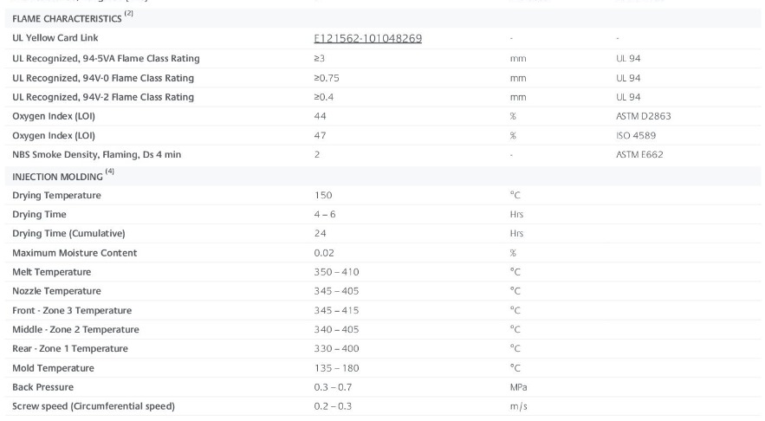This screenshot has width=765, height=421.
Task: Select the Maximum Moisture Content label
Action: pos(75,253)
